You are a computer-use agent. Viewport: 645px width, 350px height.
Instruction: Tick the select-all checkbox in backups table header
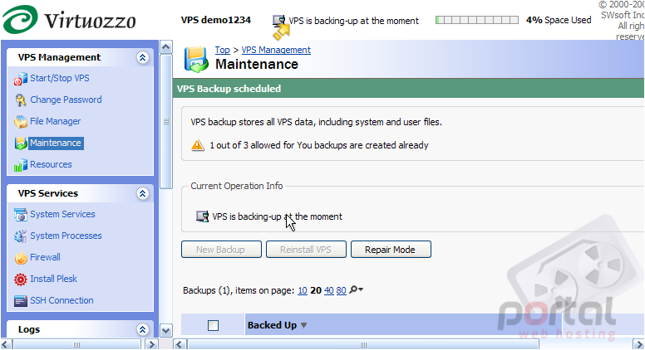click(213, 325)
